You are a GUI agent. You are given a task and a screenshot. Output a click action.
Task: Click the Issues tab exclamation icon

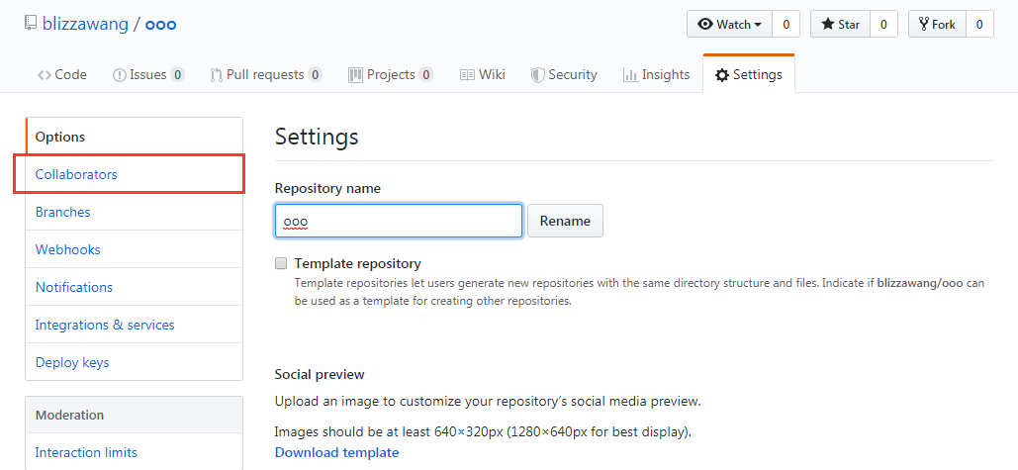[120, 75]
